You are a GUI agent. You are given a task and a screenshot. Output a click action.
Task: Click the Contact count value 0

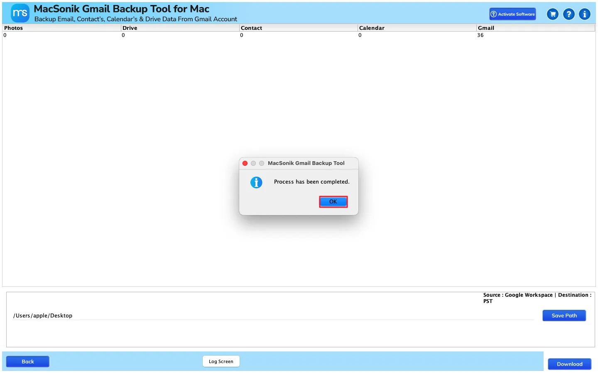[x=242, y=35]
